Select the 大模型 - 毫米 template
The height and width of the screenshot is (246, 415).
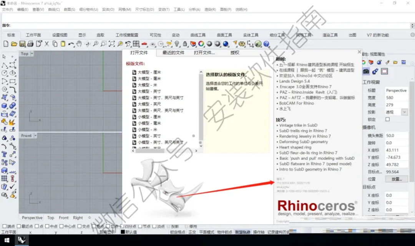[149, 78]
